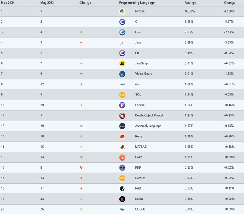The image size is (244, 214).
Task: Click the Ratings column header
Action: [x=190, y=3]
